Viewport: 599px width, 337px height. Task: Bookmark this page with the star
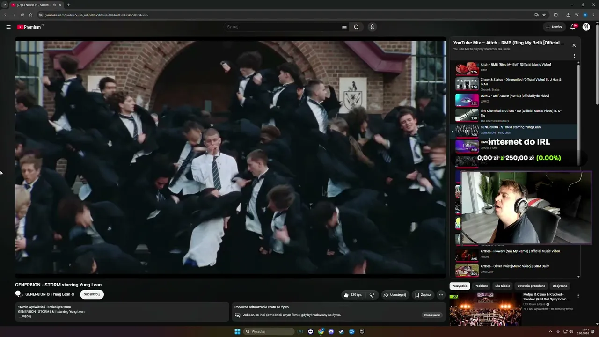click(544, 15)
